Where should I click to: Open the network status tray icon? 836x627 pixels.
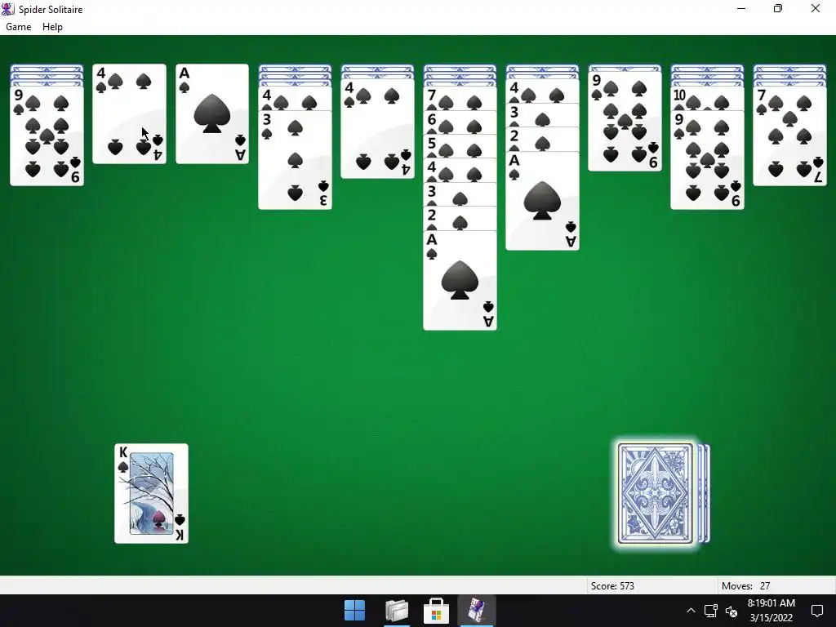click(711, 611)
